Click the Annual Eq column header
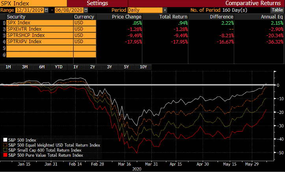The width and height of the screenshot is (285, 172). [x=272, y=17]
